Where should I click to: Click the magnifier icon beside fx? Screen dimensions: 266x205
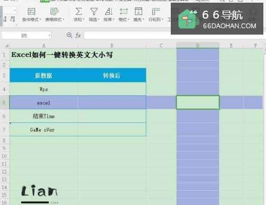69,35
